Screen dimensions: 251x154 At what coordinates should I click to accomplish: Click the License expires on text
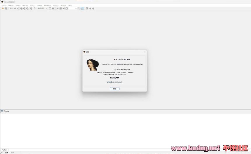114,74
